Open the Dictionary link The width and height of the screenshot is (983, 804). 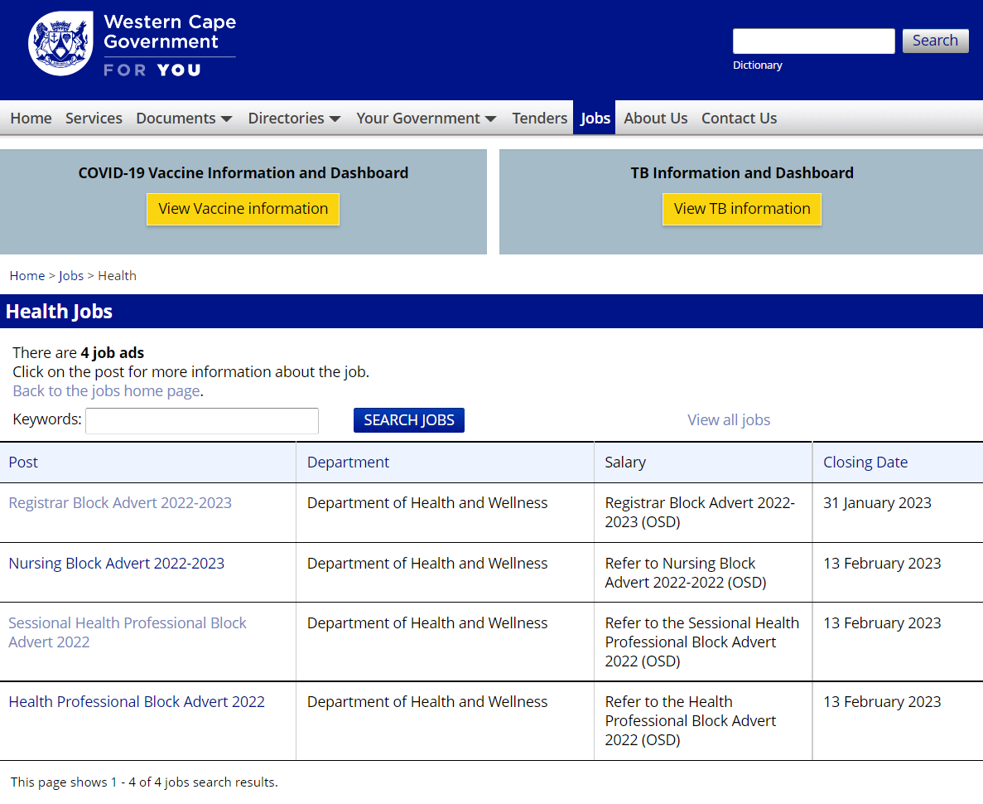(757, 65)
